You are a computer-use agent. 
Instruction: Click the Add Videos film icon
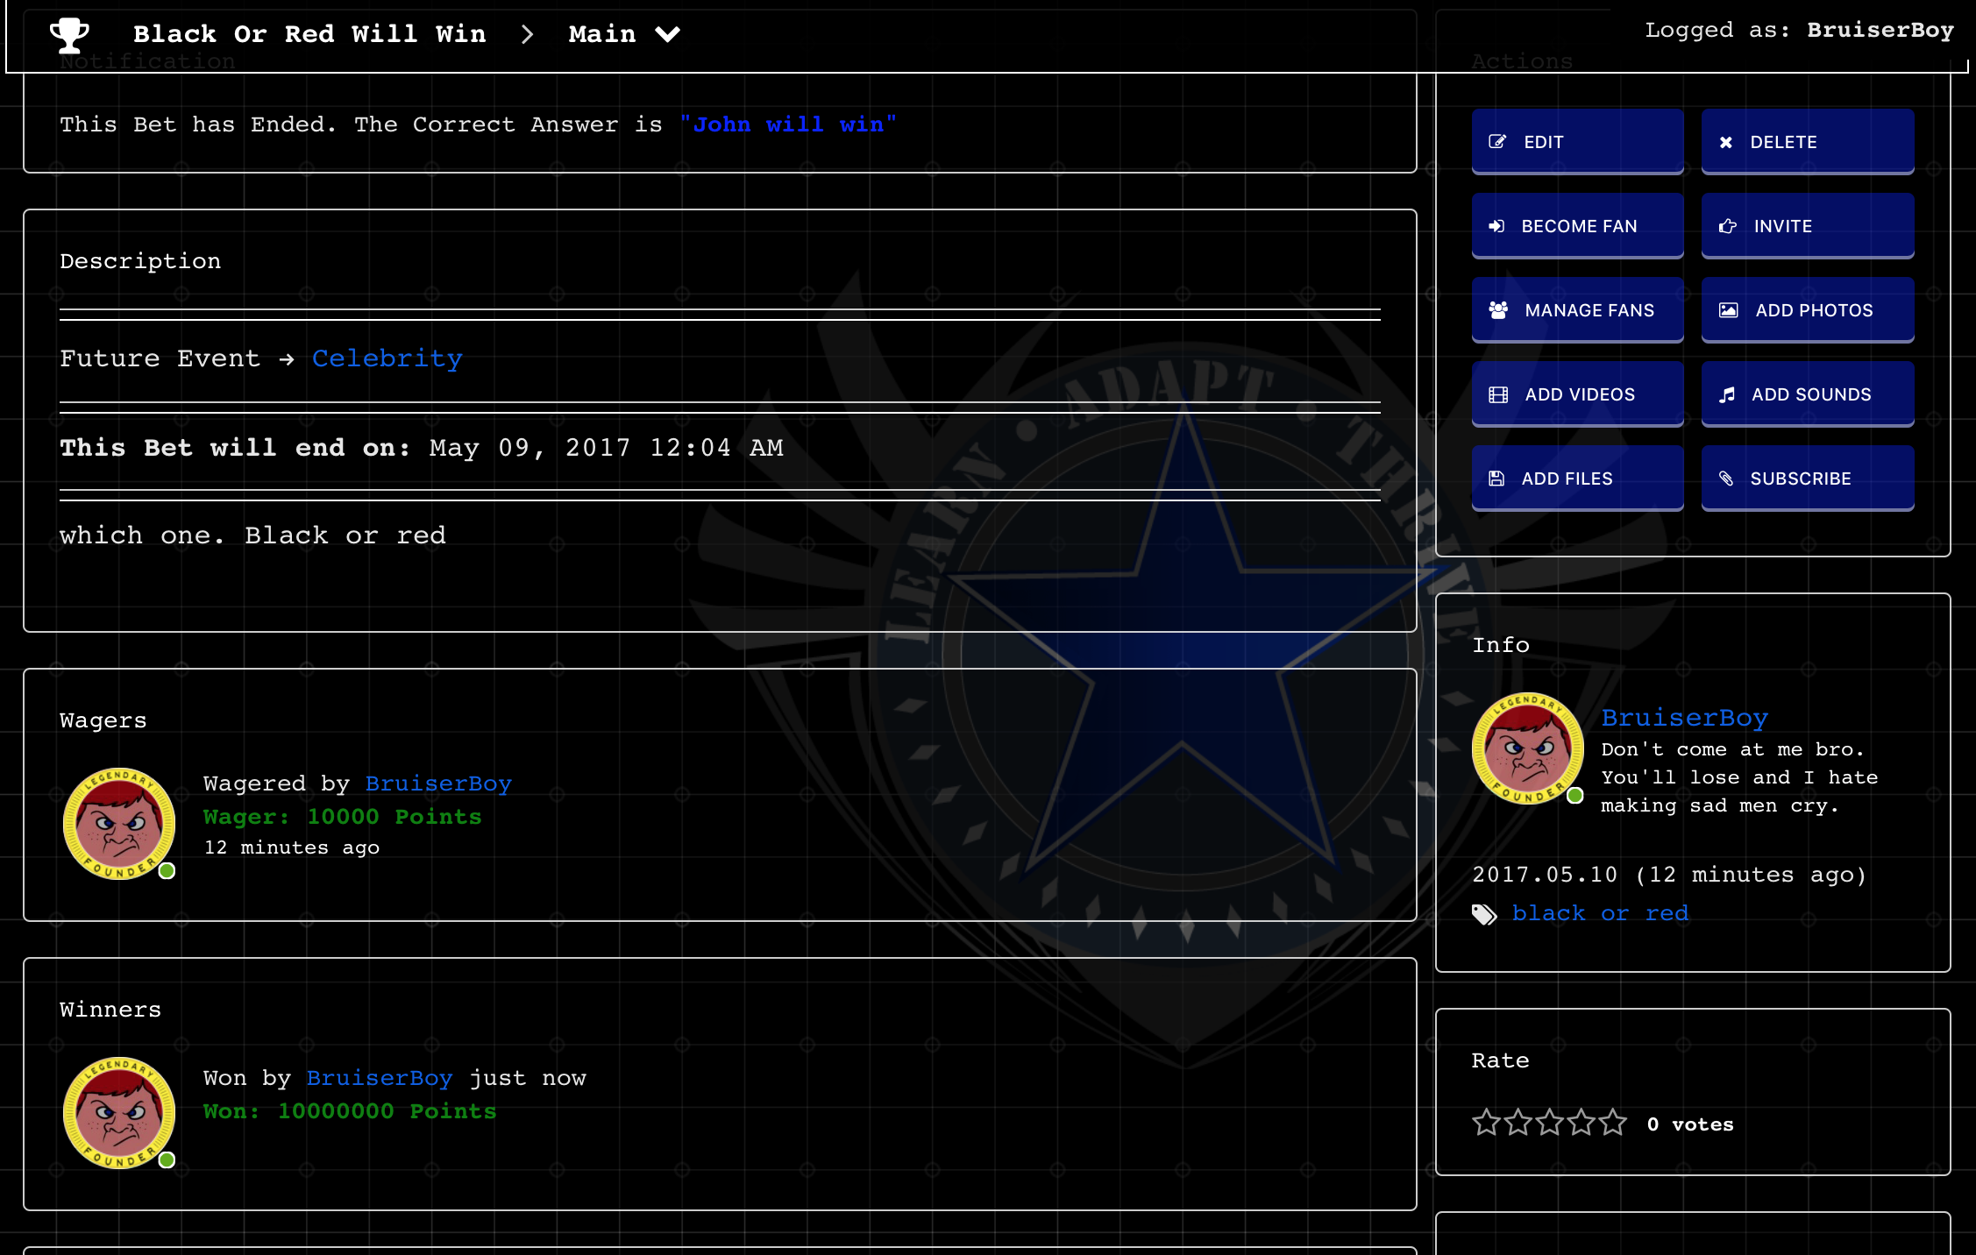tap(1498, 394)
